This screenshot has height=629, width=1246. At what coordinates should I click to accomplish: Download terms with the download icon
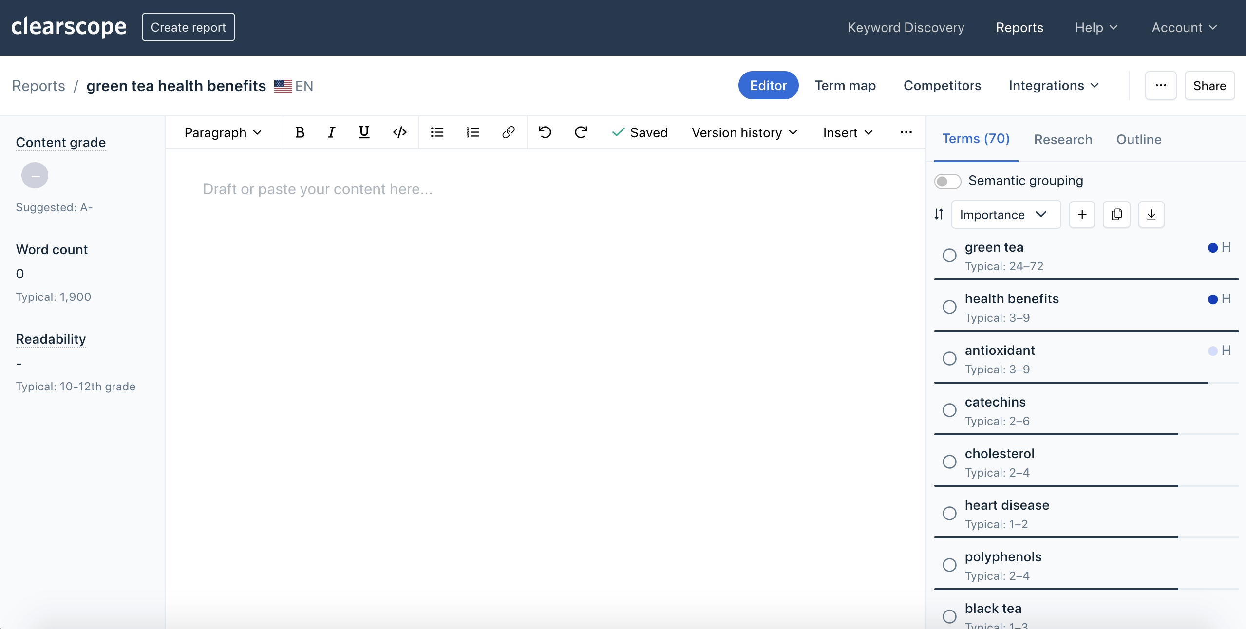1151,215
